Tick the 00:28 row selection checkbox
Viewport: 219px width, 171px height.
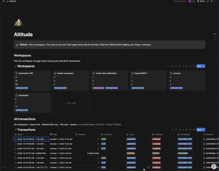11,167
